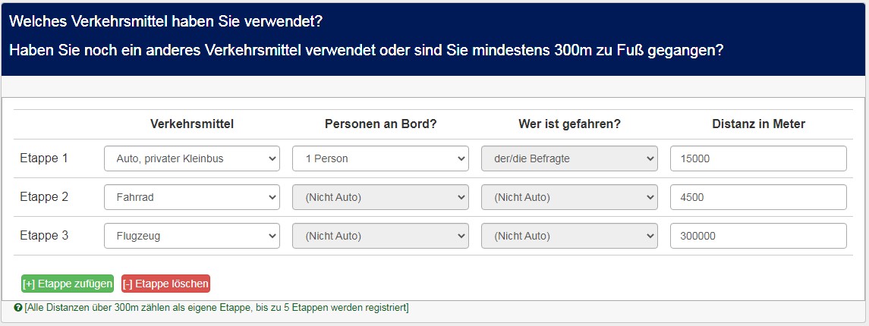Image resolution: width=869 pixels, height=326 pixels.
Task: Open Etappe 3 'Personen an Bord' dropdown
Action: click(380, 236)
